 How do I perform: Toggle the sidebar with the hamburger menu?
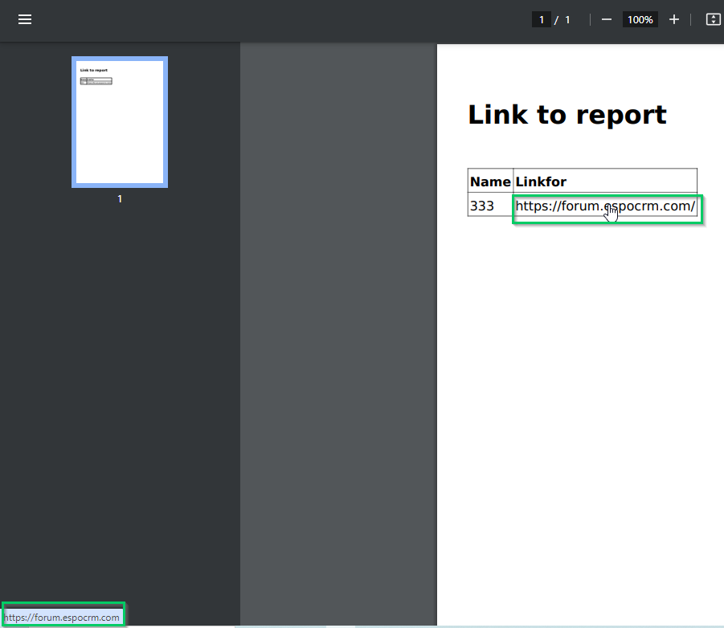click(x=25, y=19)
